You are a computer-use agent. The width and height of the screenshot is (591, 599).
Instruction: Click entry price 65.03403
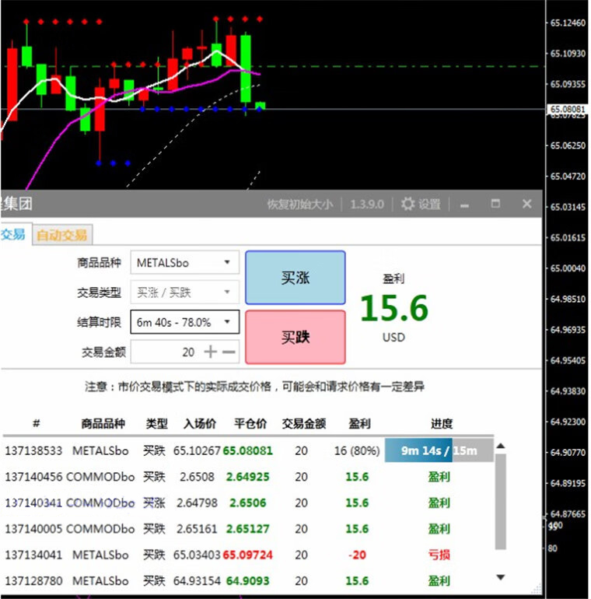point(197,555)
